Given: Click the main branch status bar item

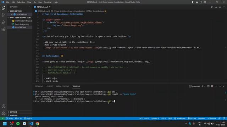Looking at the screenshot, I should tap(10, 119).
